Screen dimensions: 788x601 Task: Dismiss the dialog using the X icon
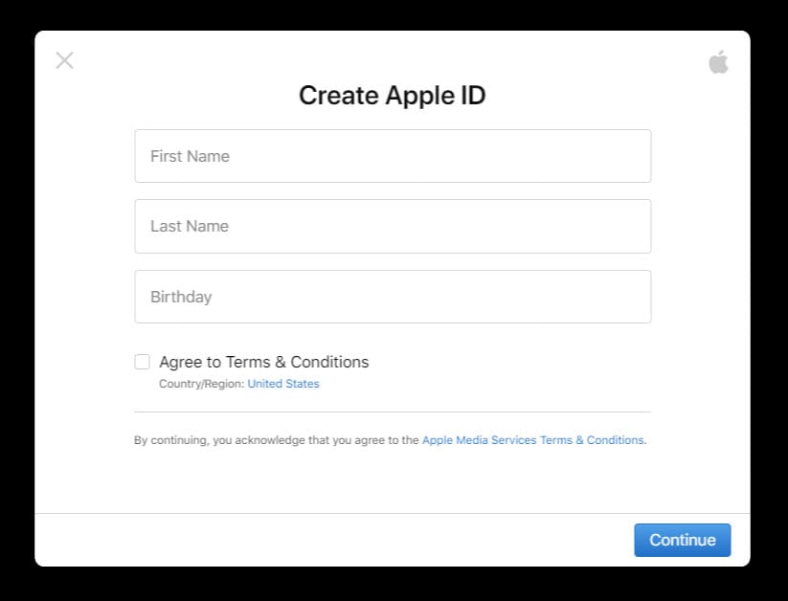[64, 60]
